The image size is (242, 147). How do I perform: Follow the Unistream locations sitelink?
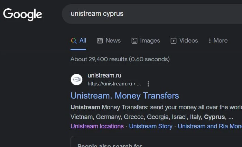pyautogui.click(x=97, y=126)
